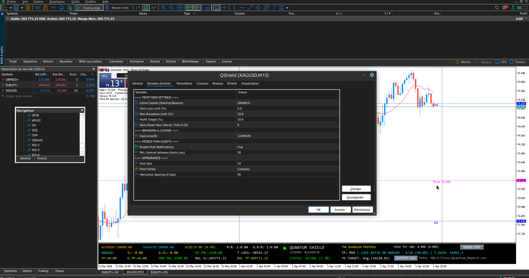Switch to the Couleurs tab in the QShield dialog
The width and height of the screenshot is (529, 278).
[x=202, y=83]
